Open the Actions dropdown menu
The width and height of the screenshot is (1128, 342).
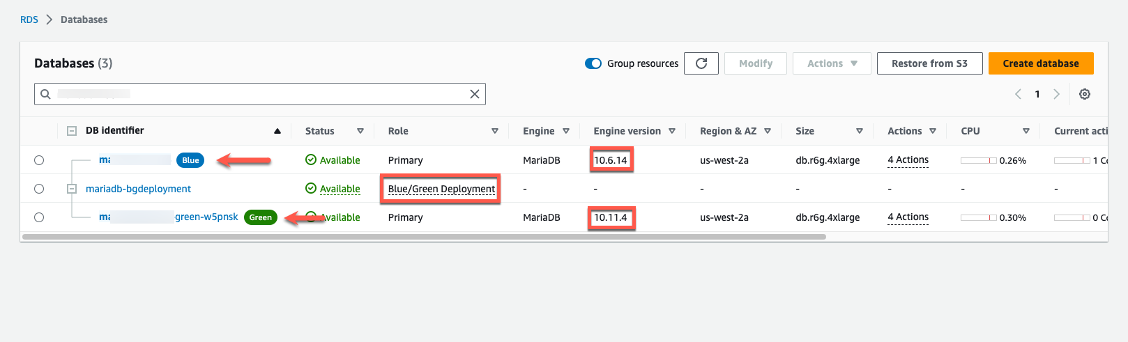point(832,63)
